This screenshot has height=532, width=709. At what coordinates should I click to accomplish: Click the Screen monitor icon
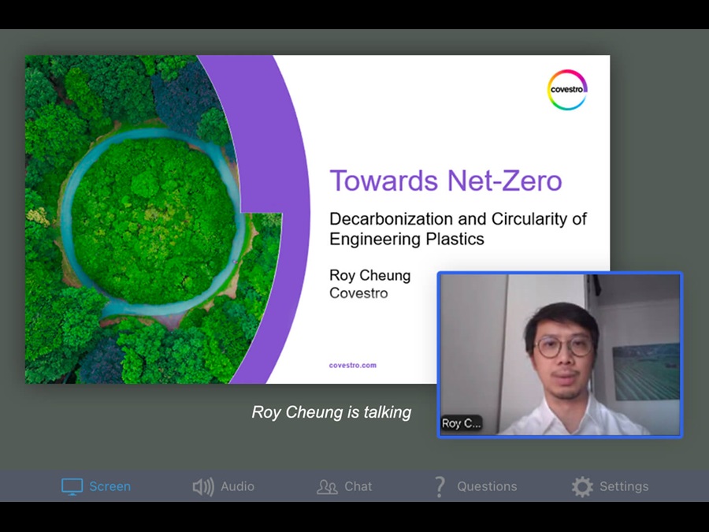pos(72,486)
